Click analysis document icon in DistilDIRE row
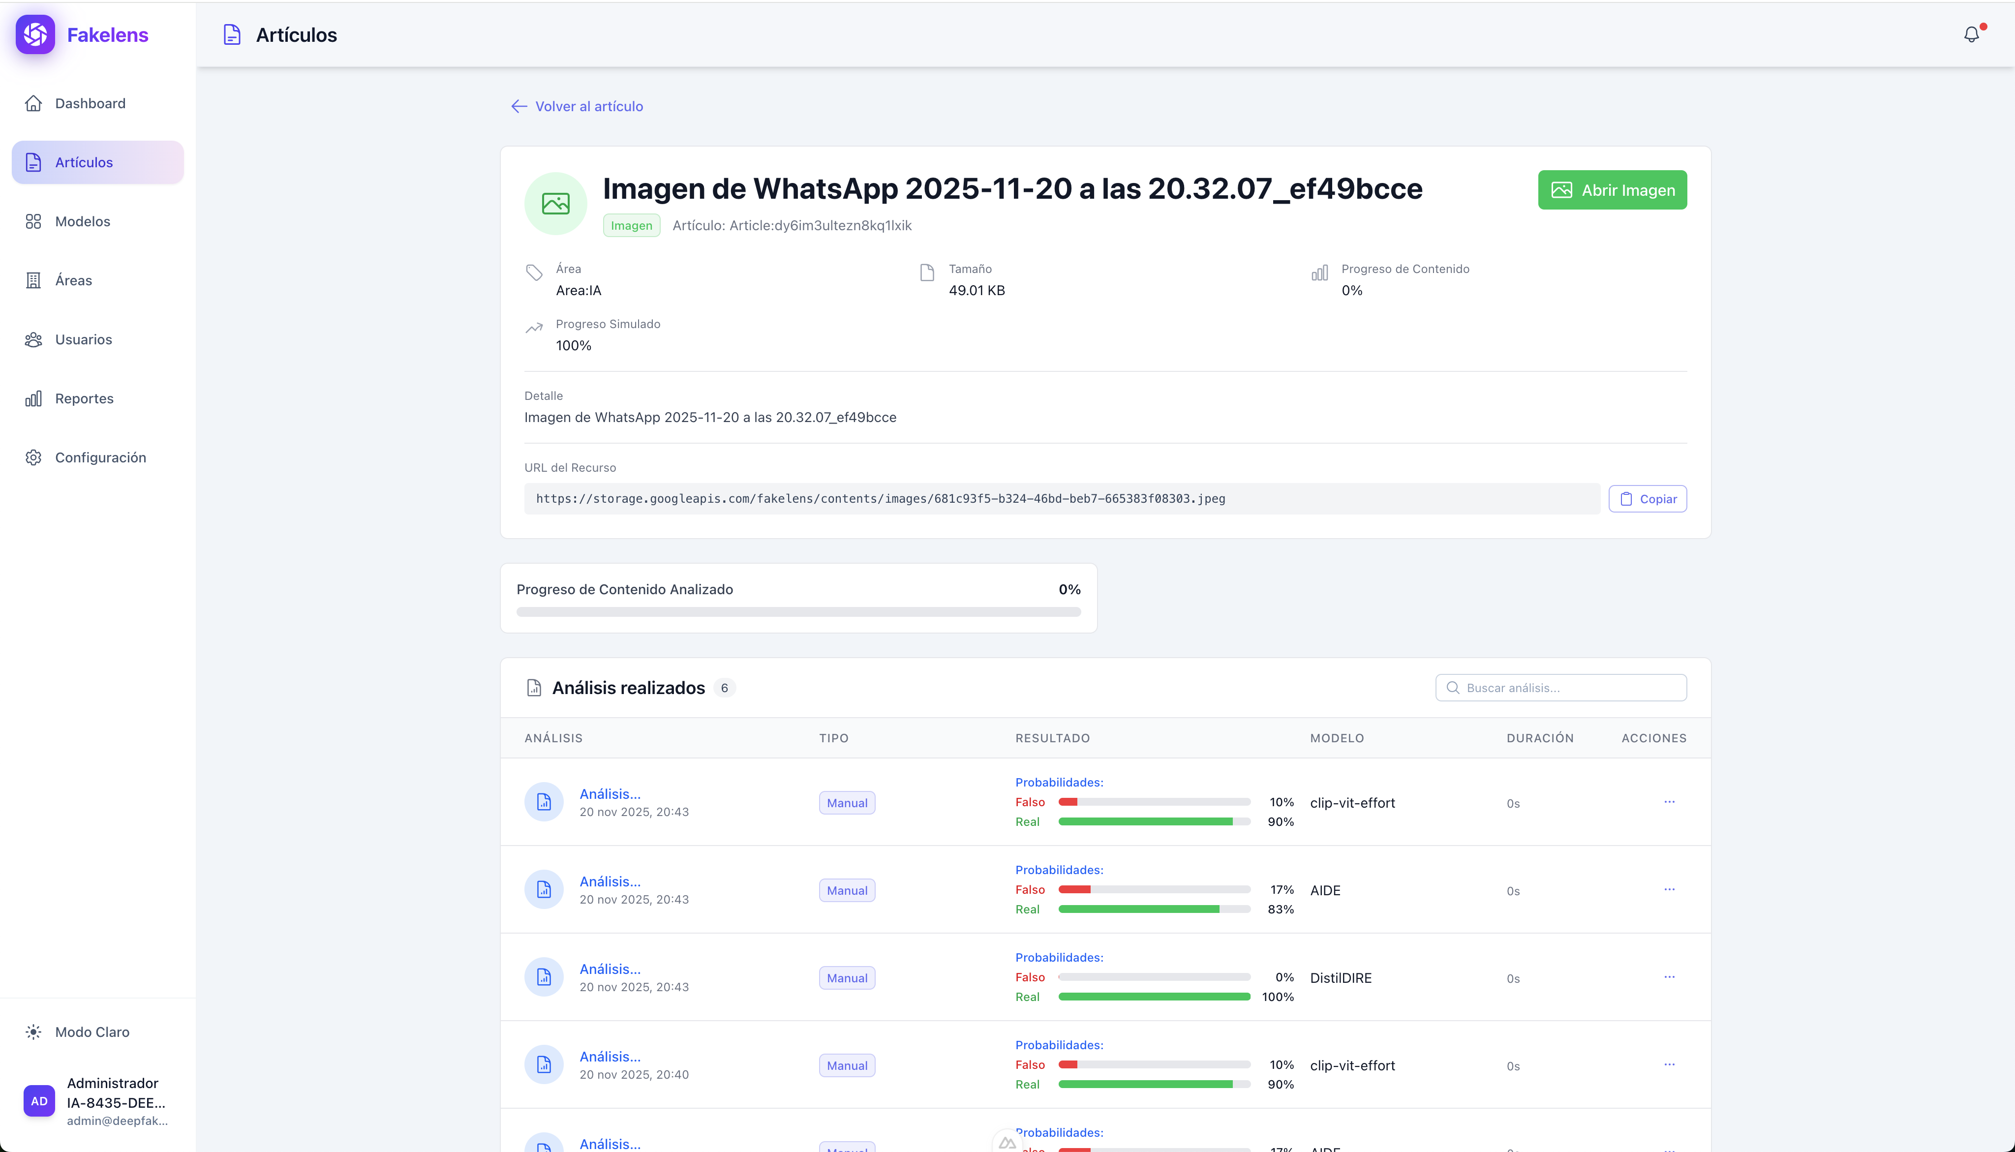The height and width of the screenshot is (1152, 2015). tap(544, 977)
